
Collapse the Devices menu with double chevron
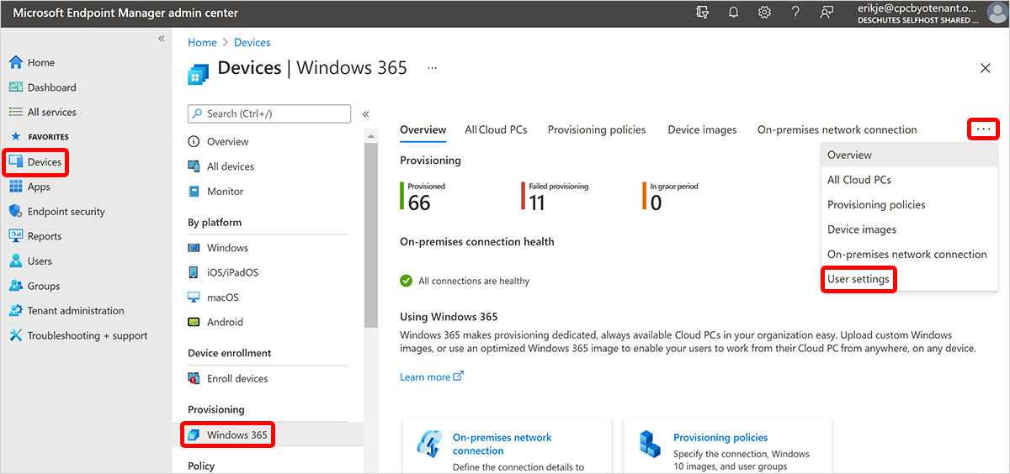(366, 114)
